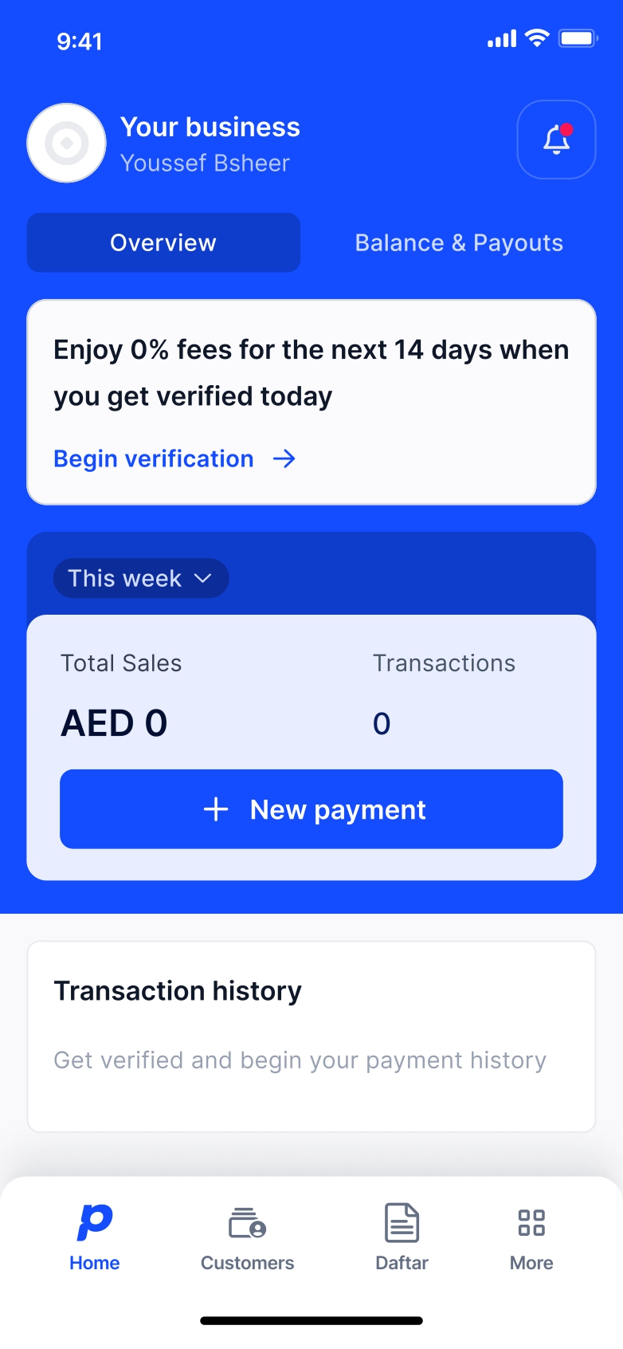The height and width of the screenshot is (1349, 623).
Task: Tap the Total Sales AED 0 amount
Action: (x=115, y=723)
